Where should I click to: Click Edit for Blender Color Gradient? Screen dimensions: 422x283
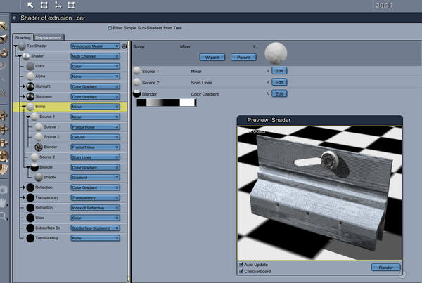click(279, 93)
